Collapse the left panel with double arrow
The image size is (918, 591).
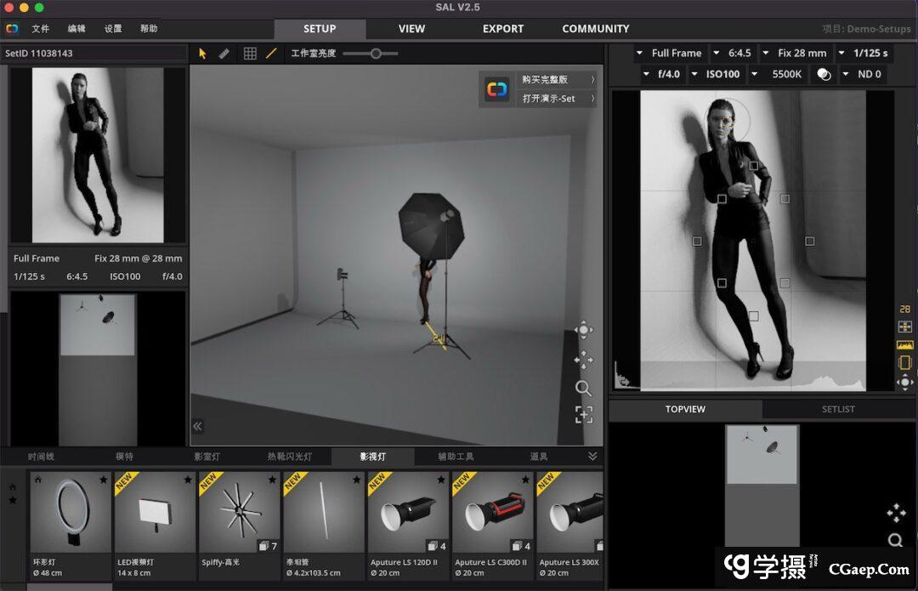pyautogui.click(x=197, y=427)
